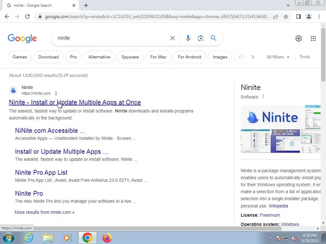326x244 pixels.
Task: Select the Alternative filter chip
Action: tap(99, 57)
